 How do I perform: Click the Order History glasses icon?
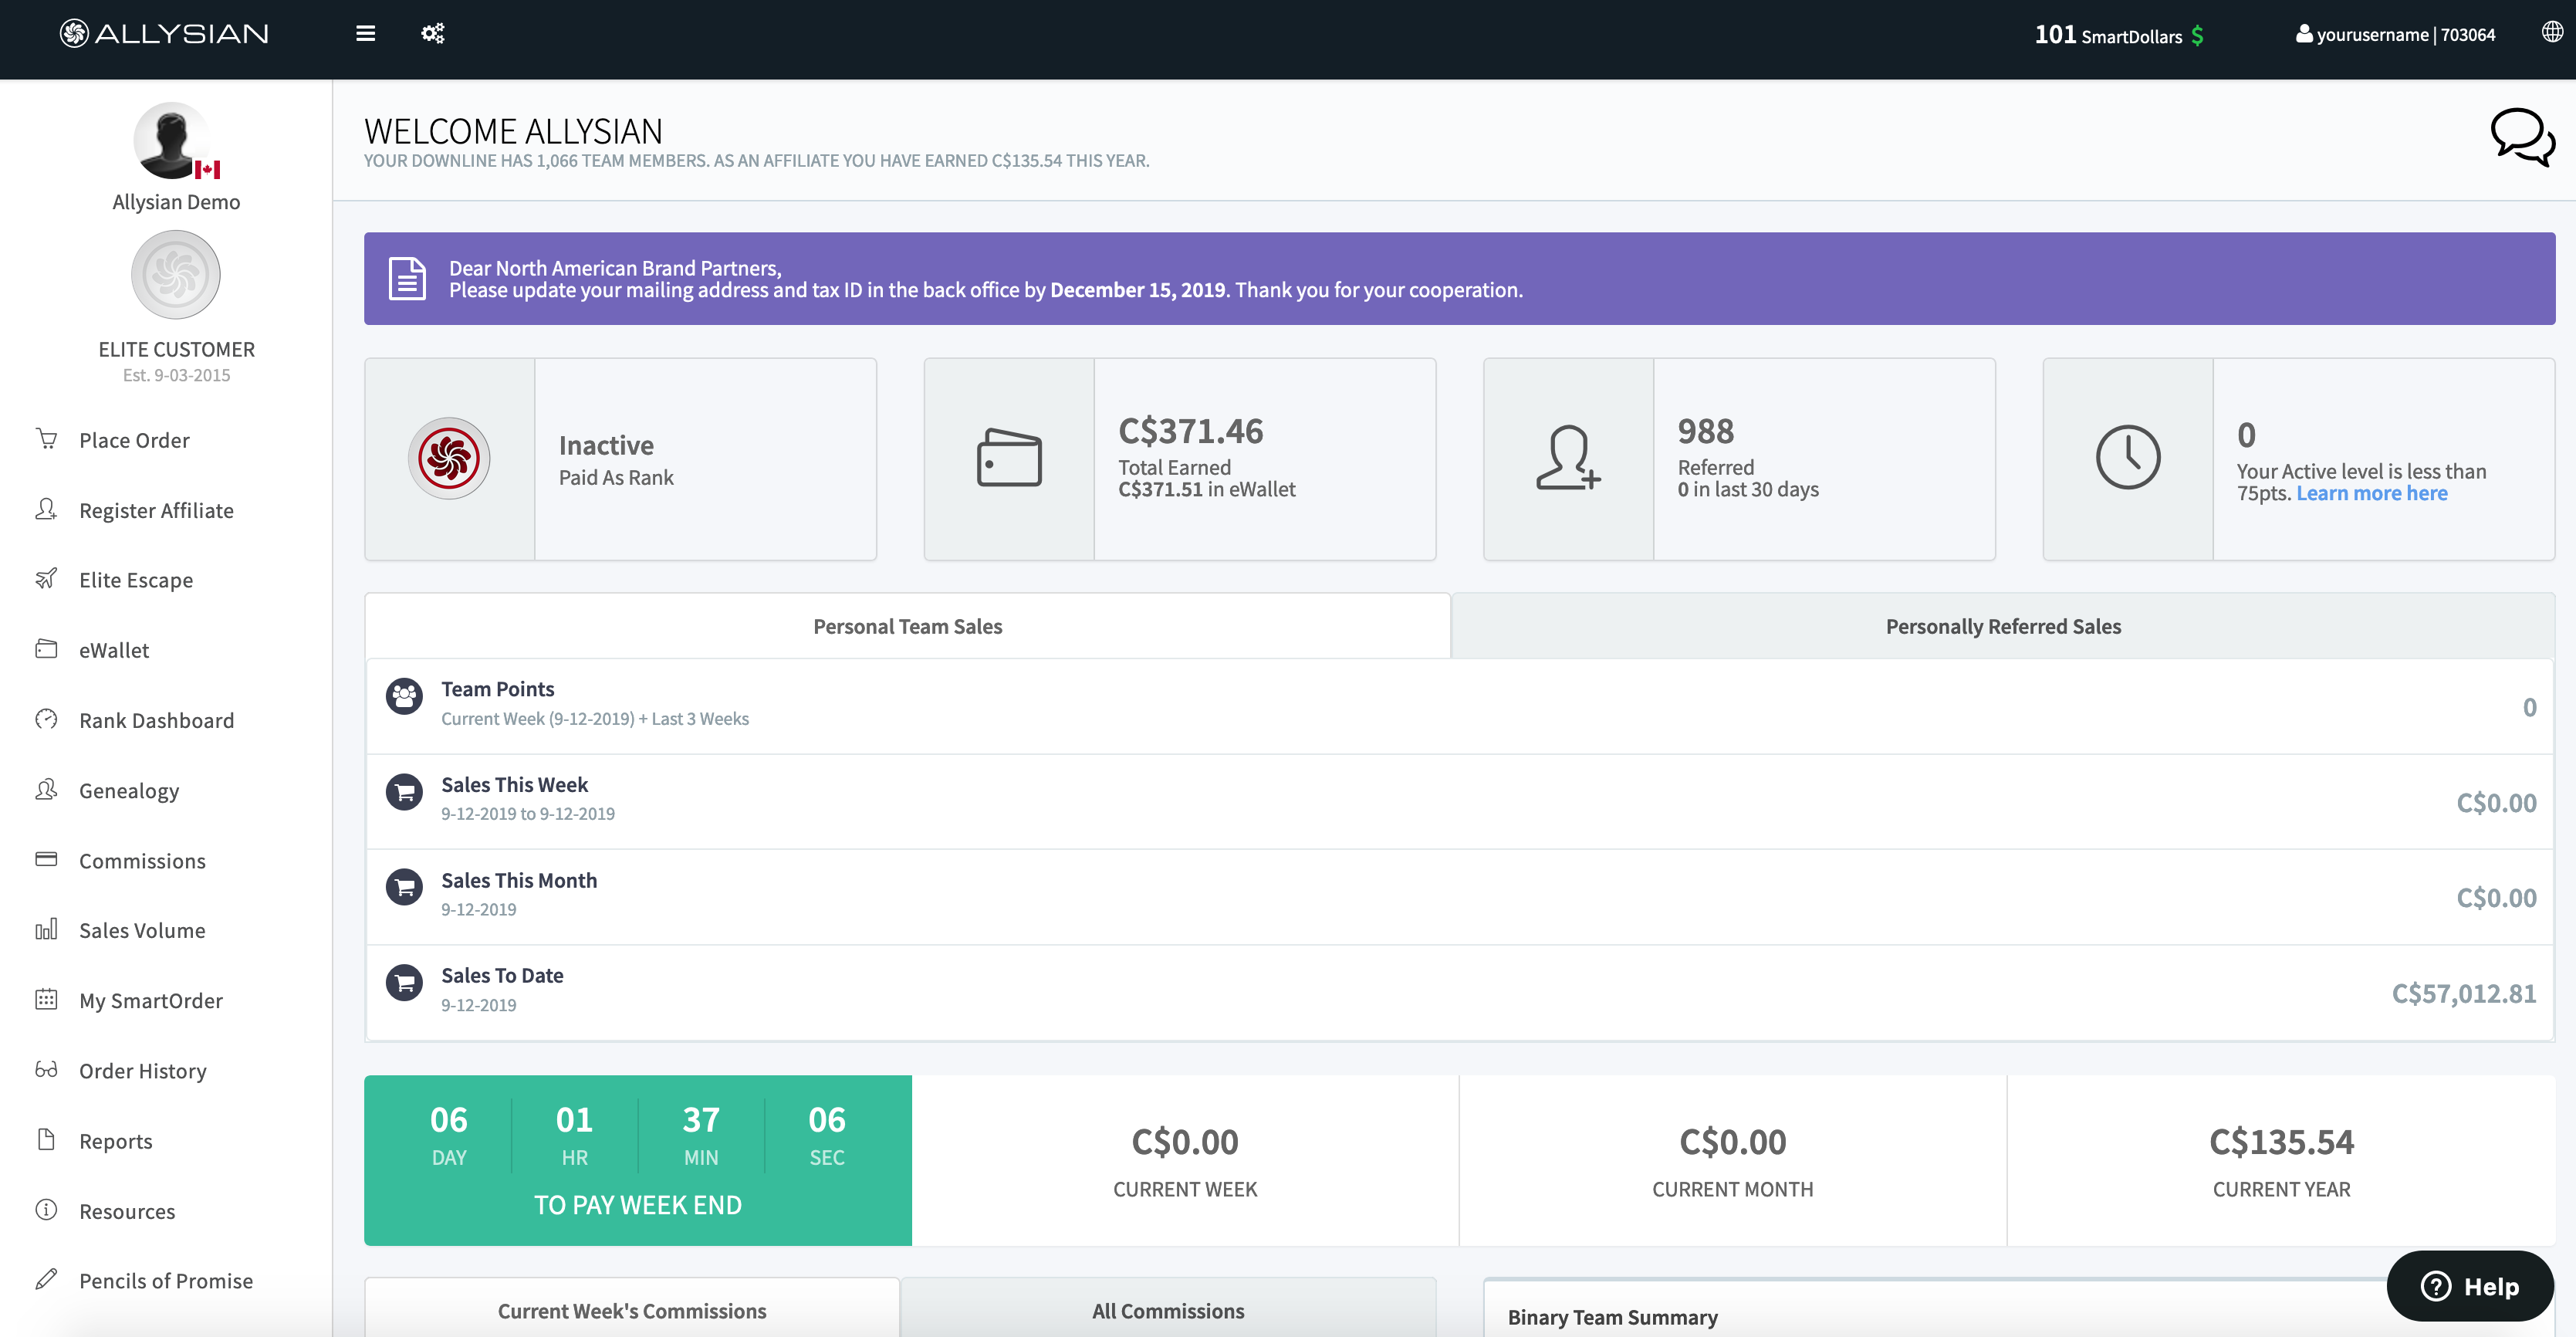pos(46,1069)
